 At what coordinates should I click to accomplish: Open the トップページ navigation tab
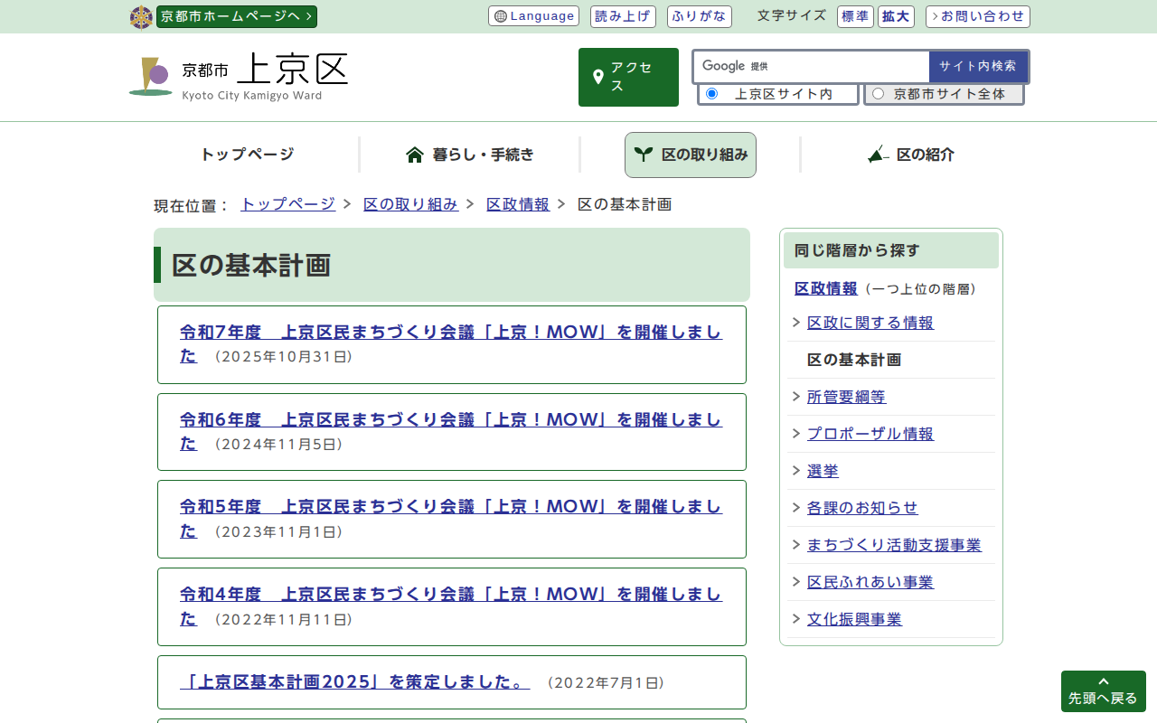(247, 155)
